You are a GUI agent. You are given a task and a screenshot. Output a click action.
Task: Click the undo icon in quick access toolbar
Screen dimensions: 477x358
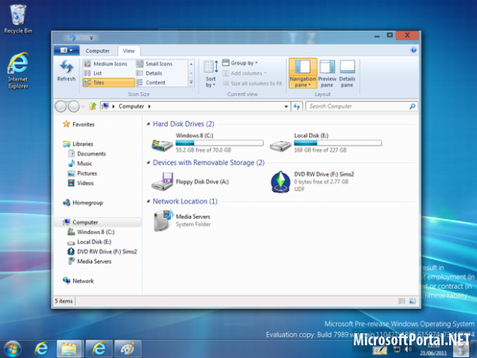click(x=72, y=37)
